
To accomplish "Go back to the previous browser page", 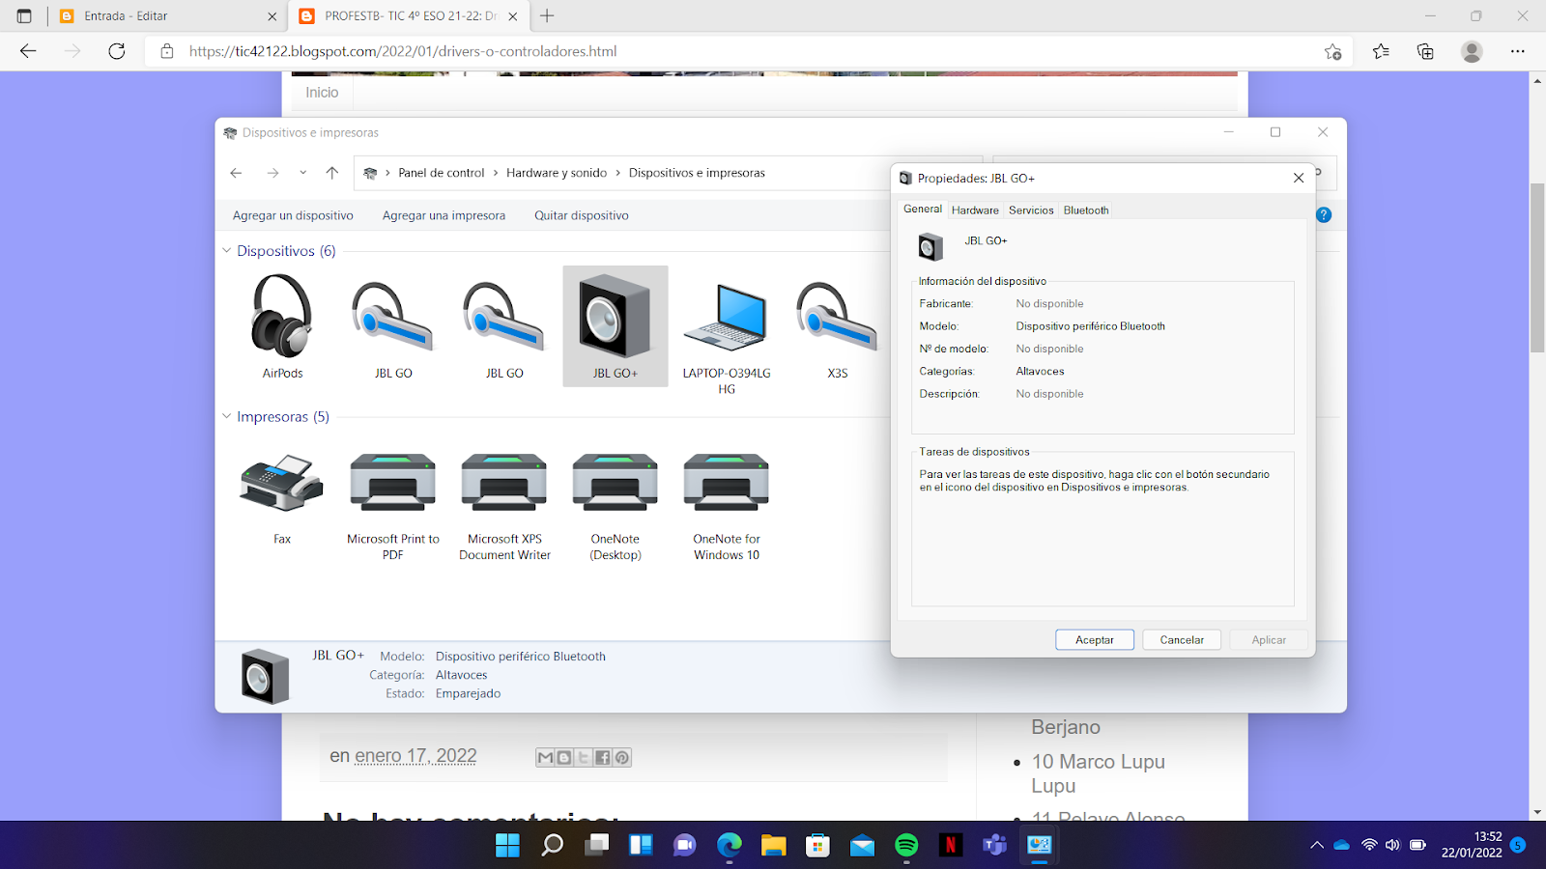I will click(x=28, y=51).
